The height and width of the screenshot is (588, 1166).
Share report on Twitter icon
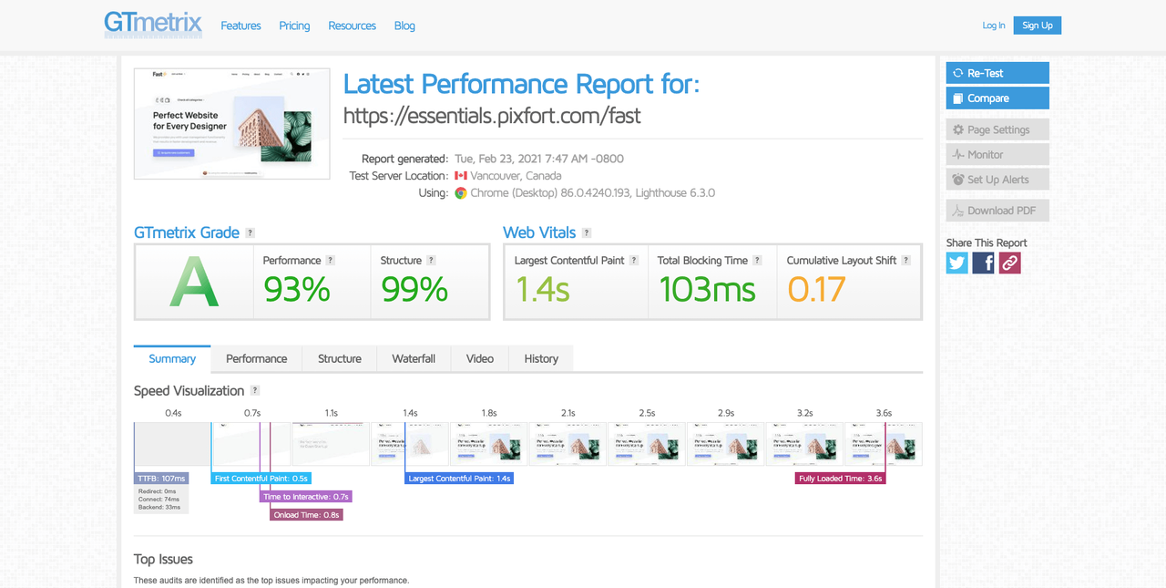(956, 263)
